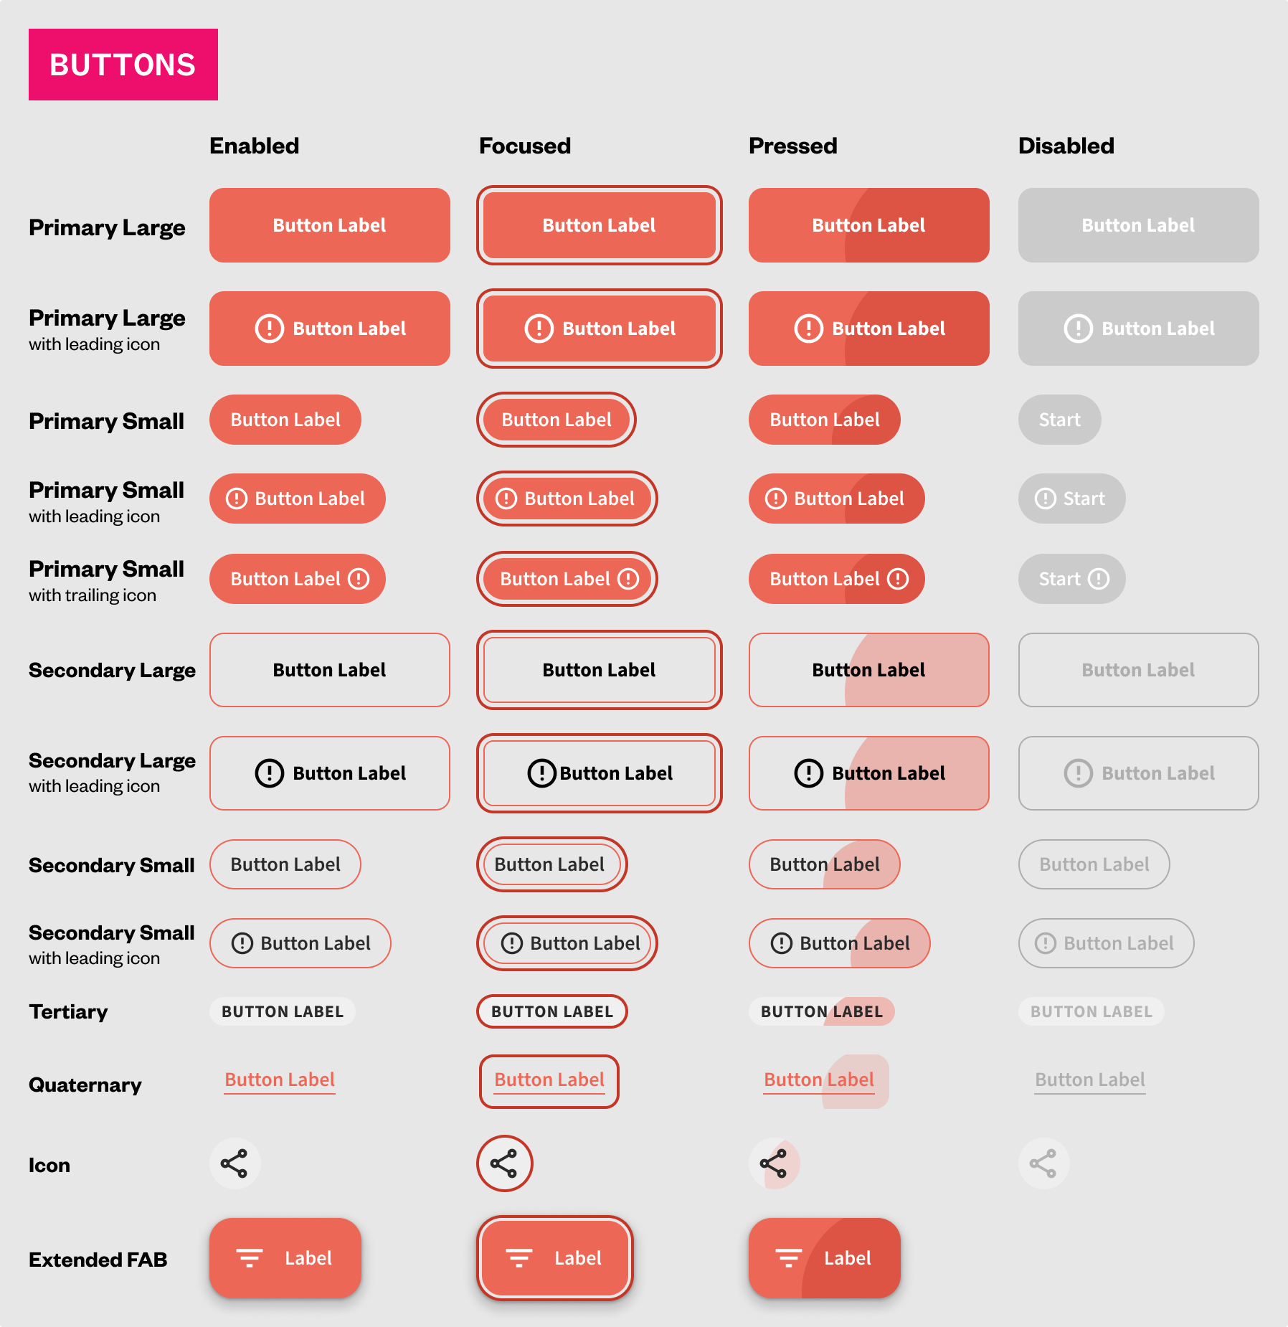1288x1327 pixels.
Task: Select the focused Secondary Large button without icon
Action: pyautogui.click(x=599, y=670)
